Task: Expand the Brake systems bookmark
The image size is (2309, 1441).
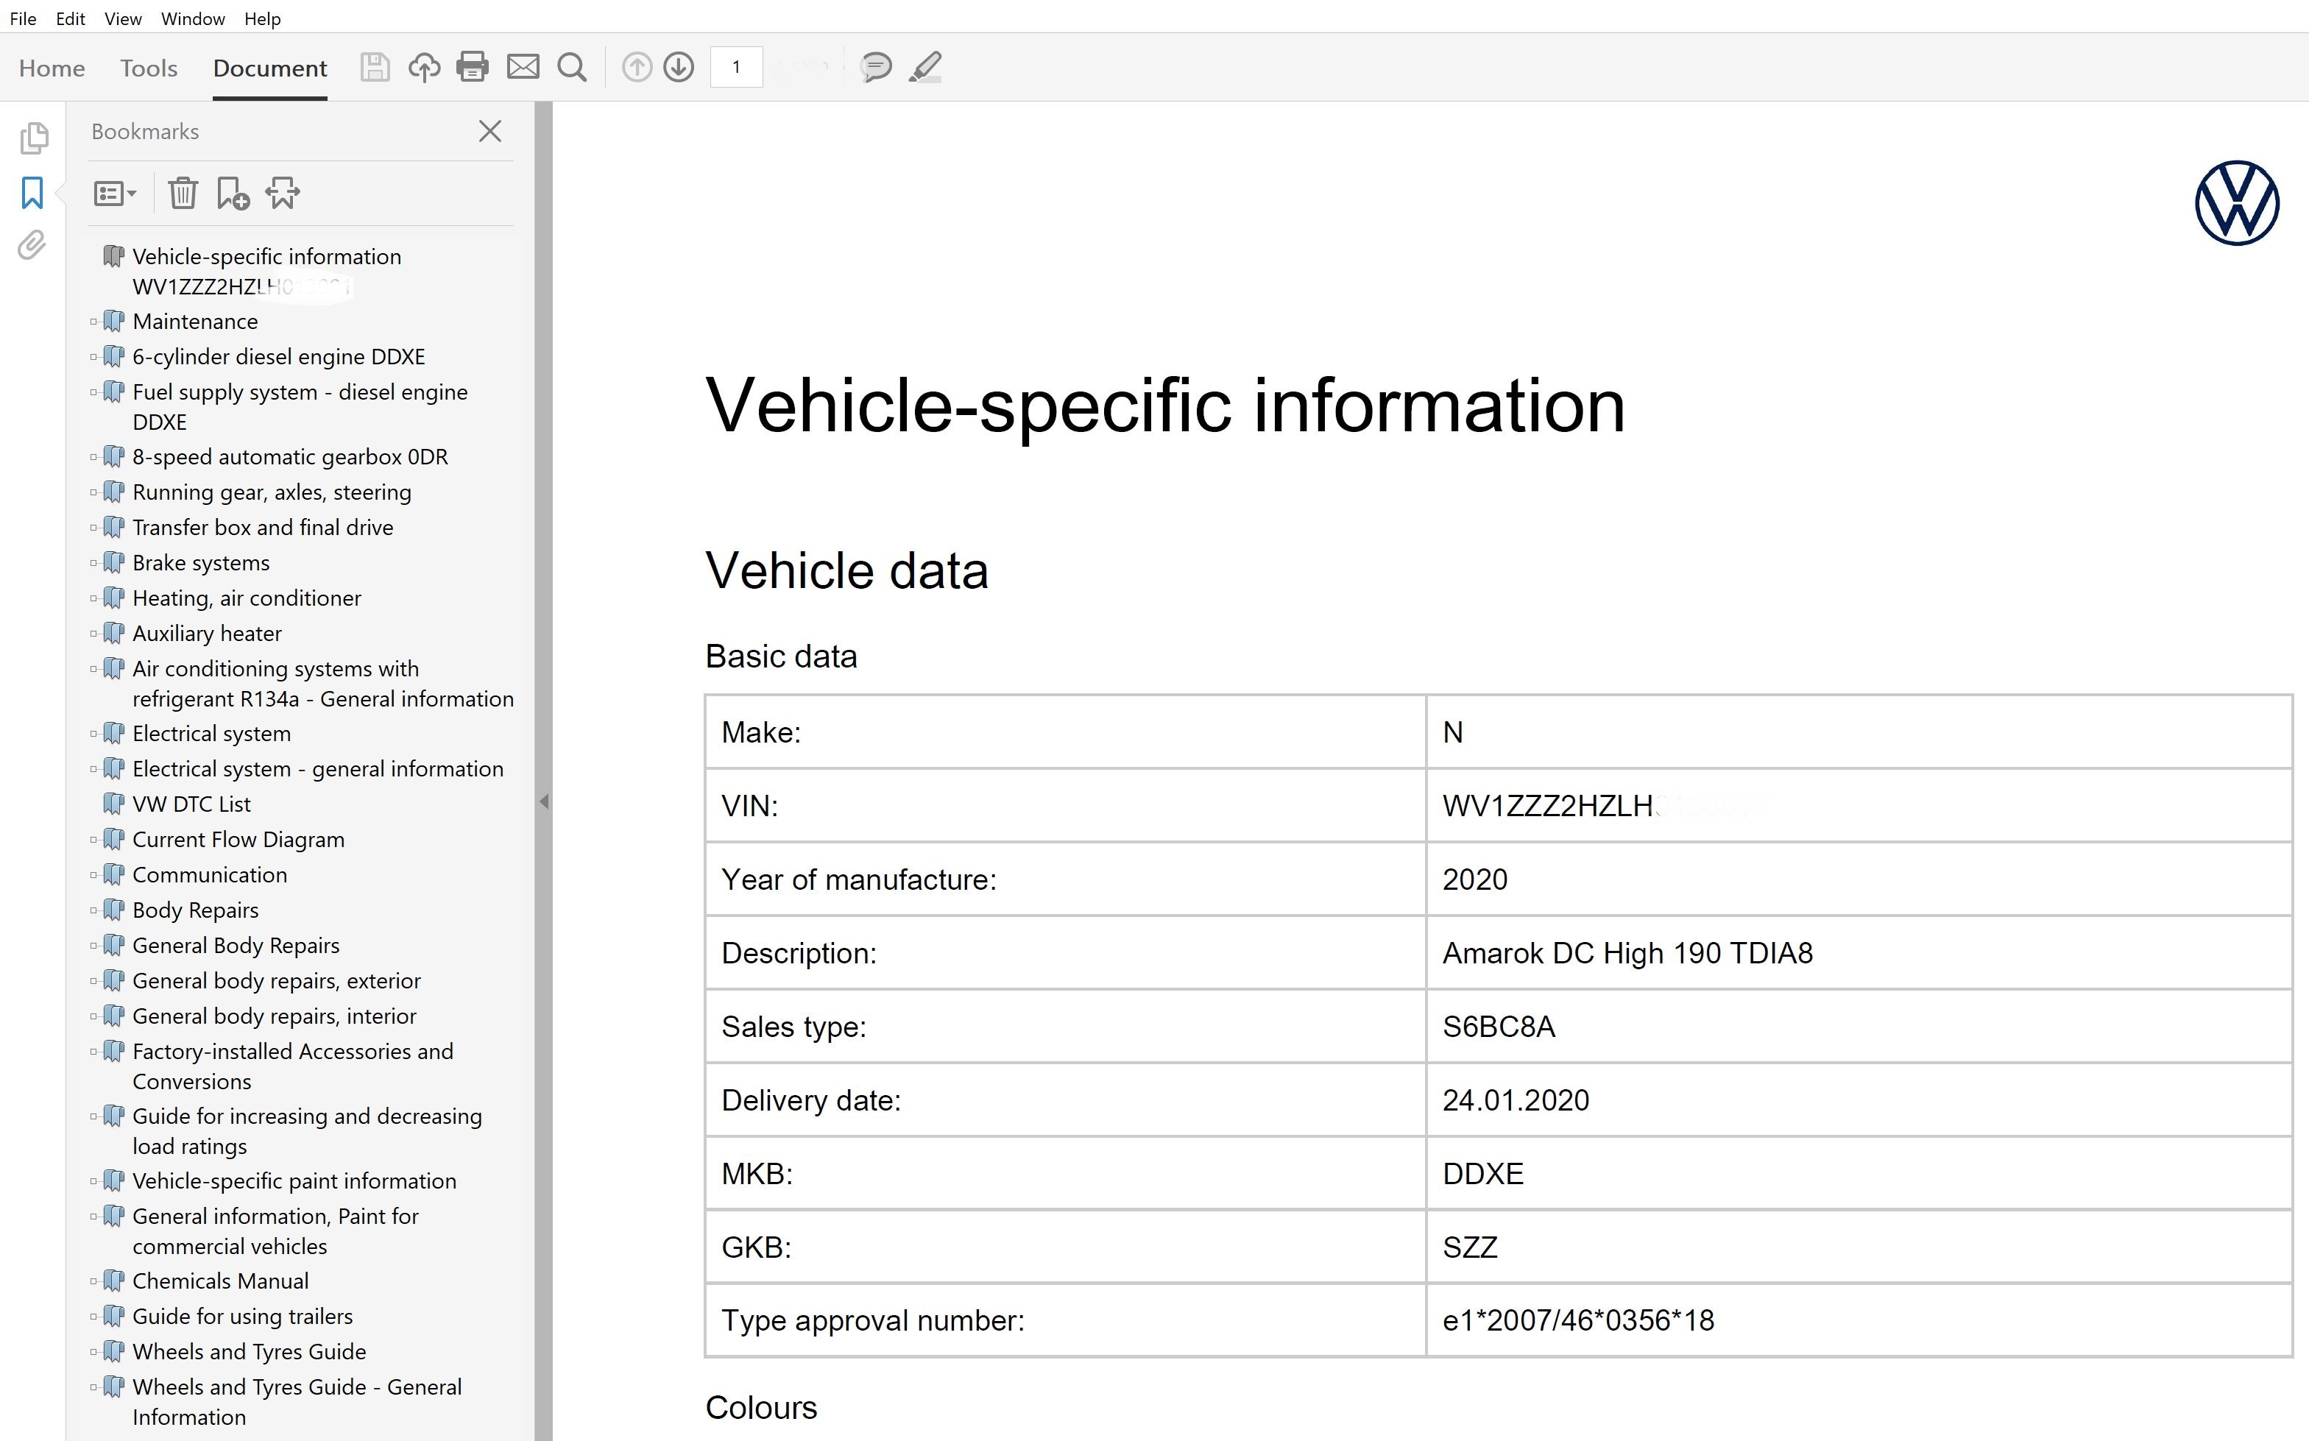Action: coord(93,563)
